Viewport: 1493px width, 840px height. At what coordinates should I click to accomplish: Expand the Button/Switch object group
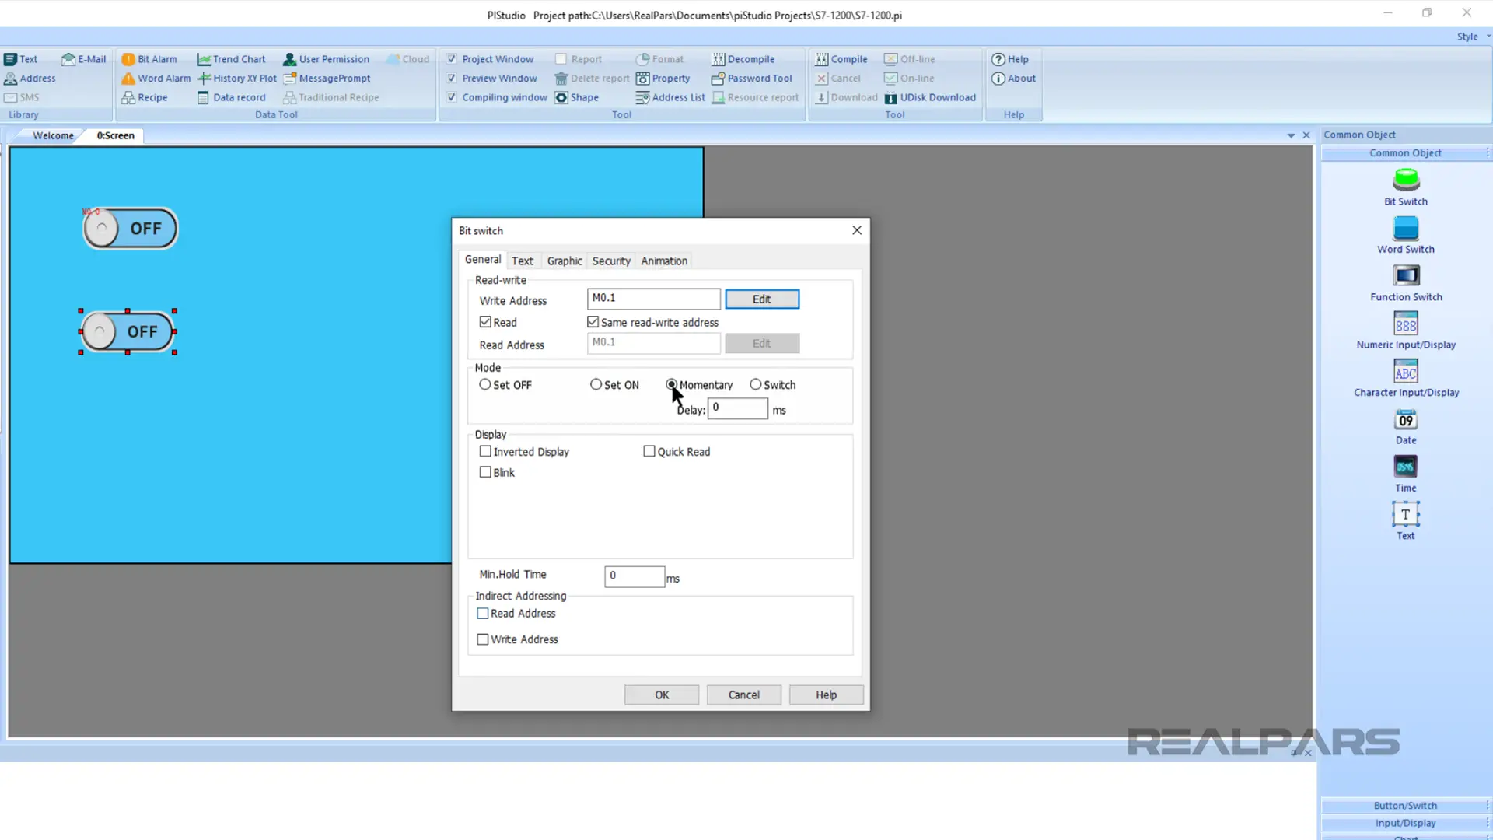point(1405,806)
